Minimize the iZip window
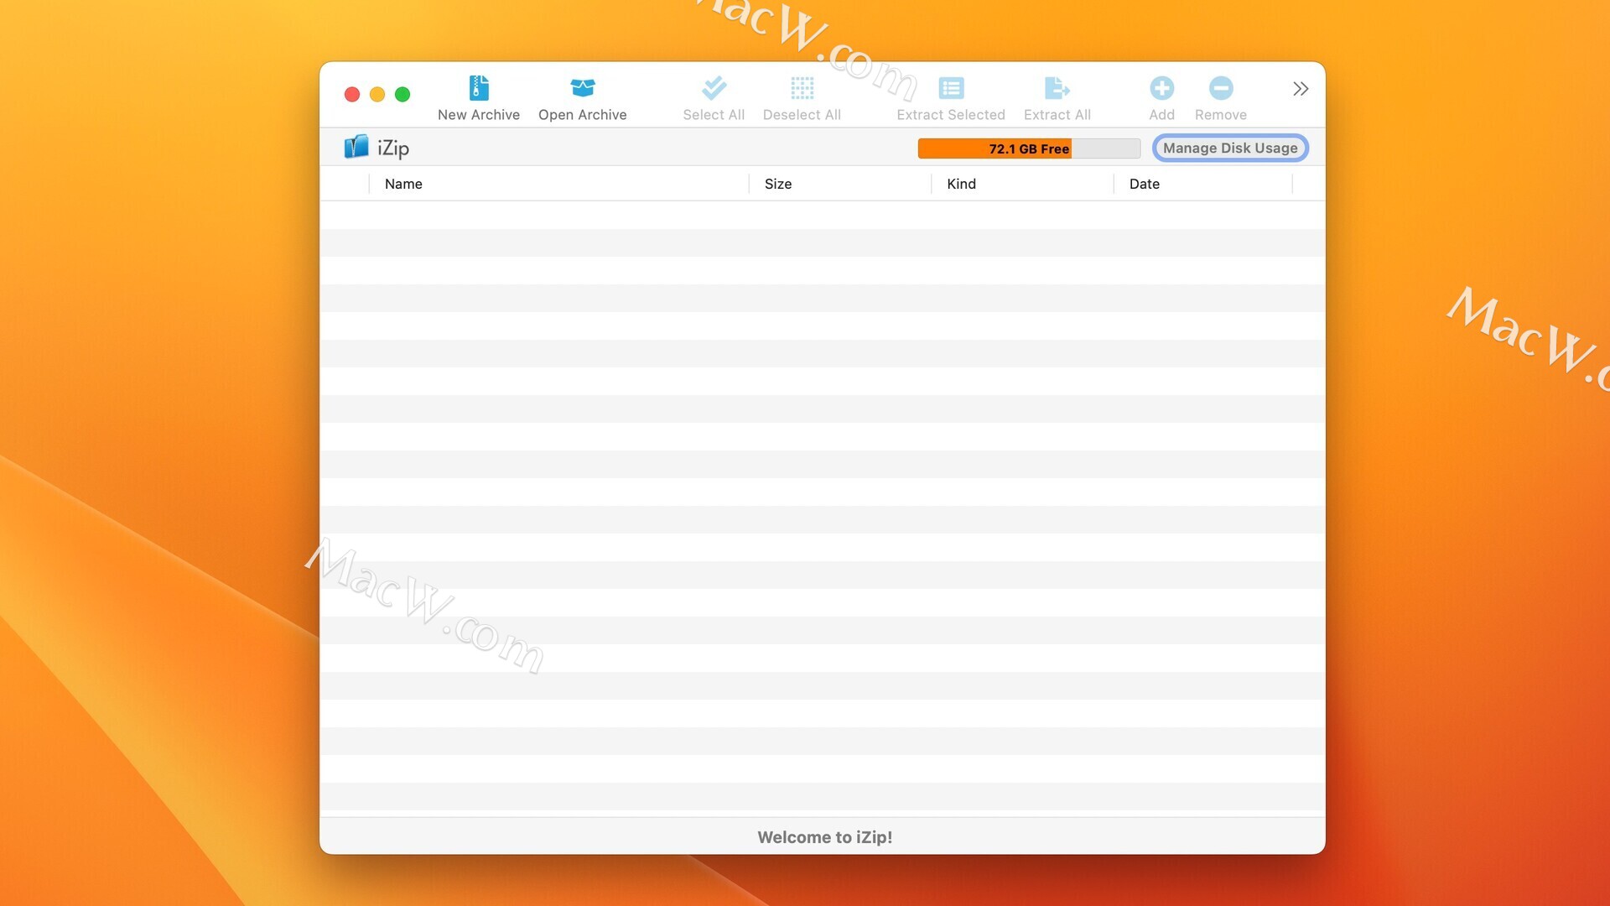 (x=377, y=95)
